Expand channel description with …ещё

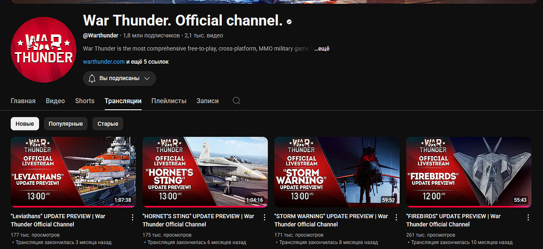tap(322, 49)
